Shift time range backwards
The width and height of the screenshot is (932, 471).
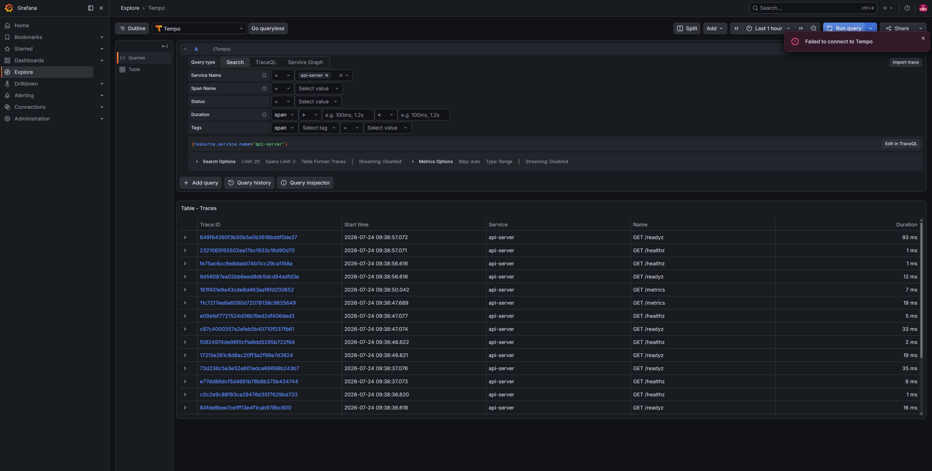(736, 28)
